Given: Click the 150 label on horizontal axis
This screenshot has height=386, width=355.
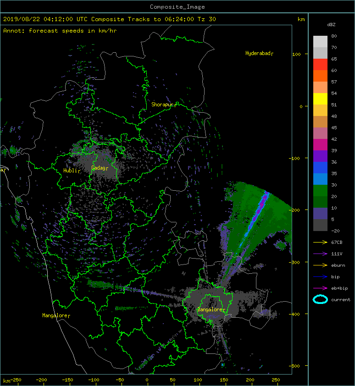Looking at the screenshot, I should 224,380.
